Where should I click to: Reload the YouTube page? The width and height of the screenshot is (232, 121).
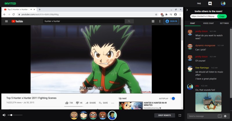(x=13, y=15)
